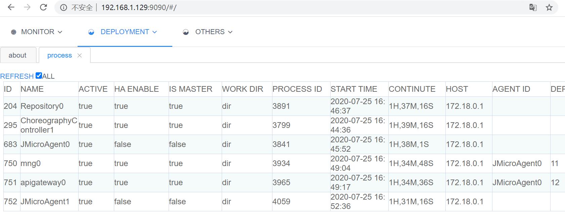Click the Repository0 row name
This screenshot has width=565, height=217.
[x=42, y=106]
